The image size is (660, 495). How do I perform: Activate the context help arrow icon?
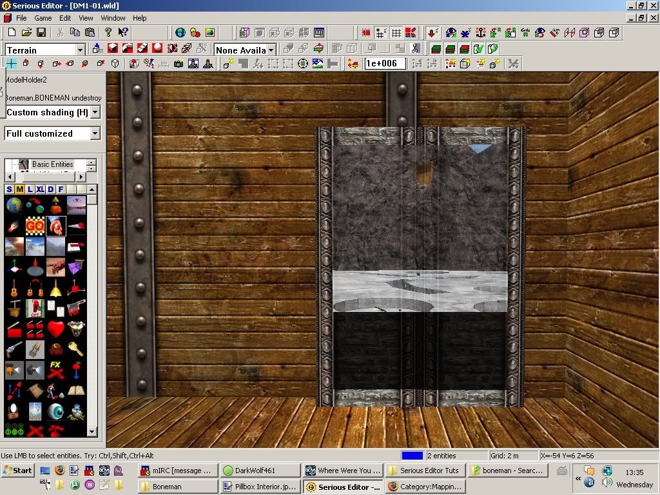point(123,32)
